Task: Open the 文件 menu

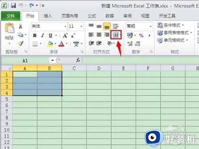Action: point(11,16)
